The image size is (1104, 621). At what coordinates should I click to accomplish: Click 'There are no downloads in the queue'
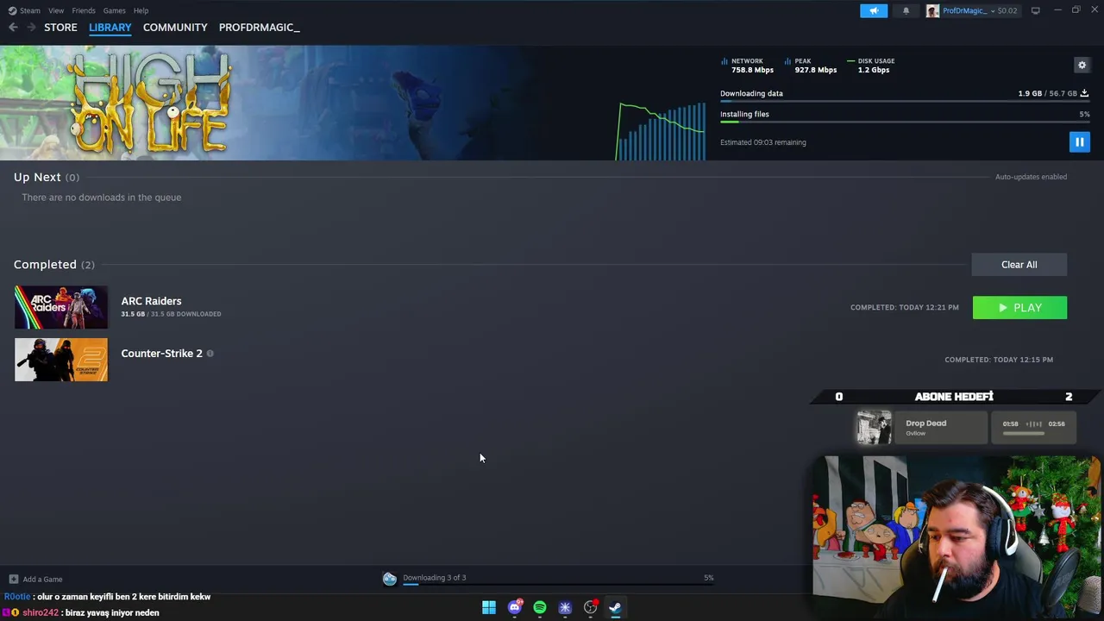click(x=102, y=198)
